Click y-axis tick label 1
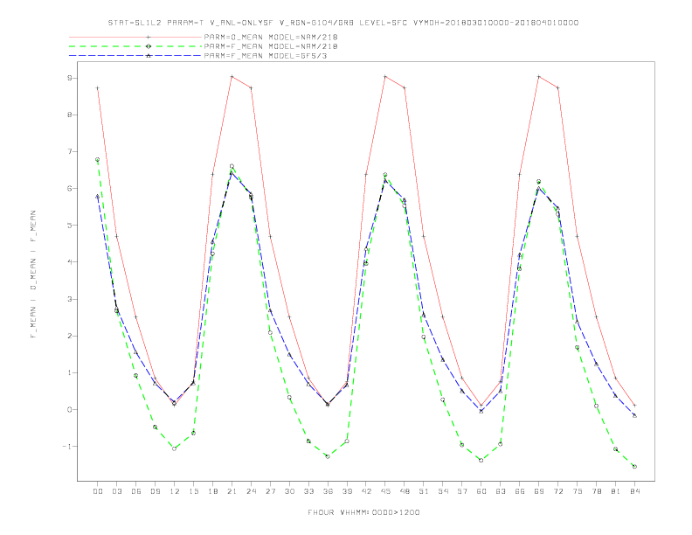 [69, 373]
